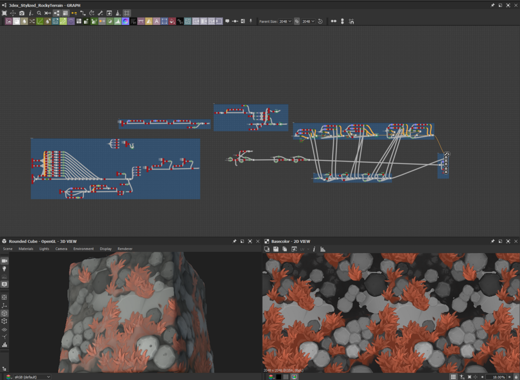The image size is (520, 380).
Task: Open the Lights menu in 3D view
Action: click(x=44, y=249)
